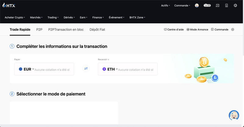Open the EUR currency selector
This screenshot has width=244, height=127.
click(26, 69)
